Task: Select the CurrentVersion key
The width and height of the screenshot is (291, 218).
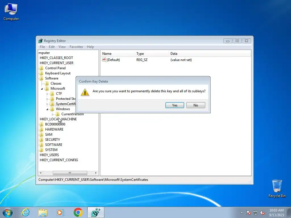Action: pos(72,114)
